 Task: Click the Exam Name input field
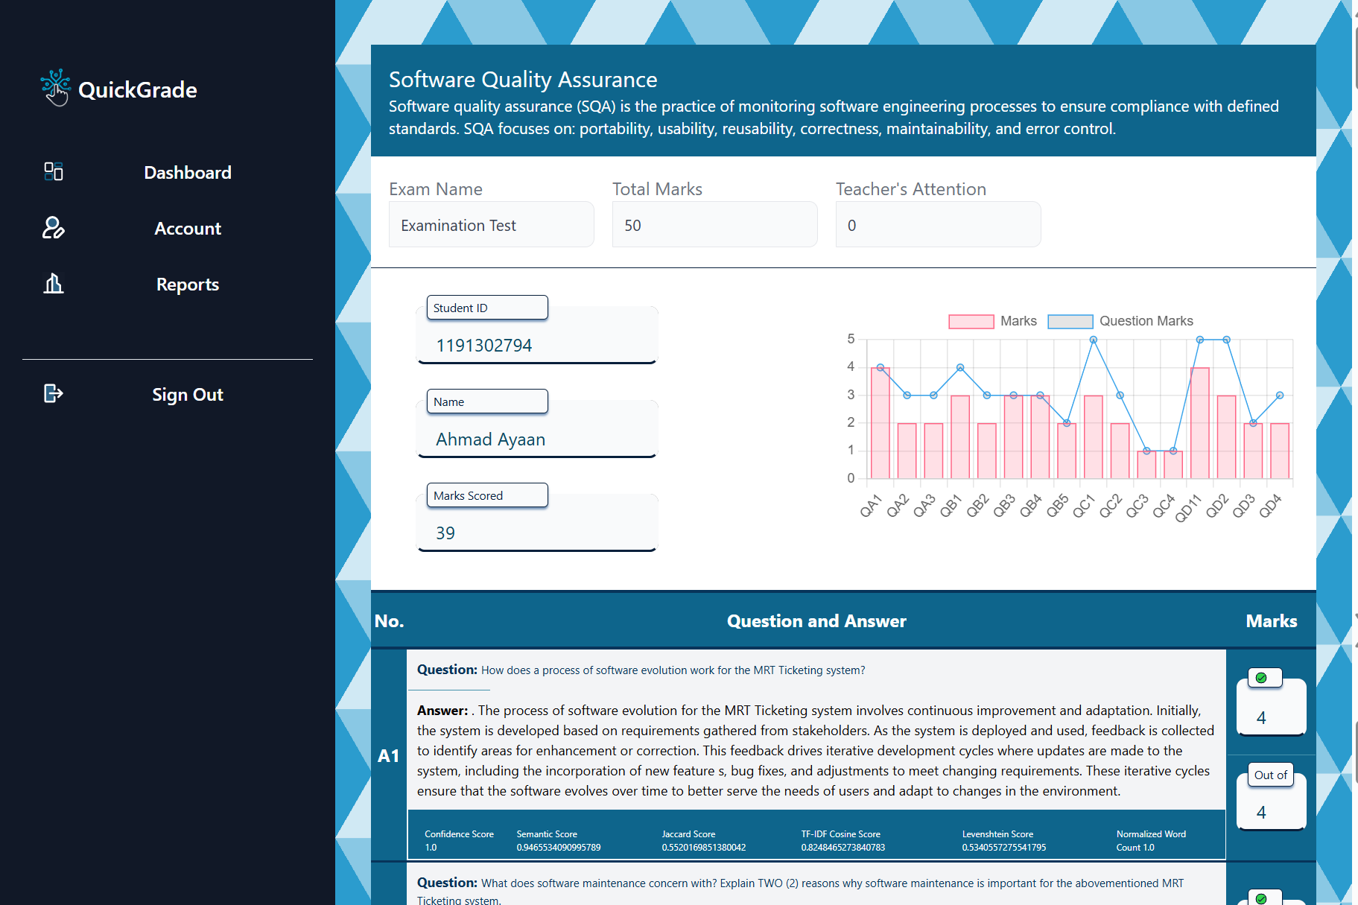(x=492, y=225)
